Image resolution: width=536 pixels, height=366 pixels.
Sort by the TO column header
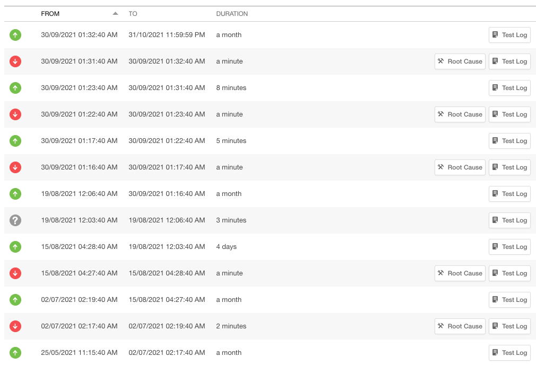[133, 14]
